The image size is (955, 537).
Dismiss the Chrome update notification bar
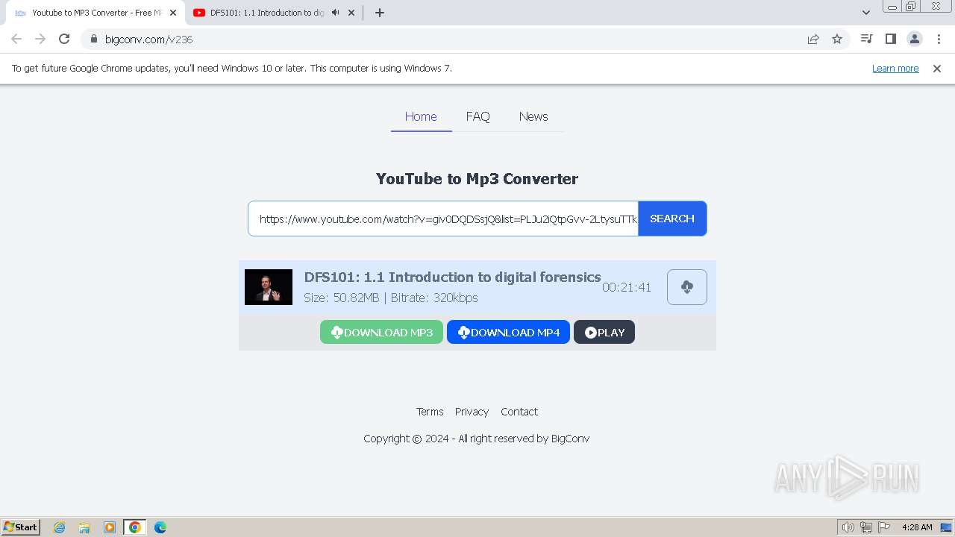point(937,69)
